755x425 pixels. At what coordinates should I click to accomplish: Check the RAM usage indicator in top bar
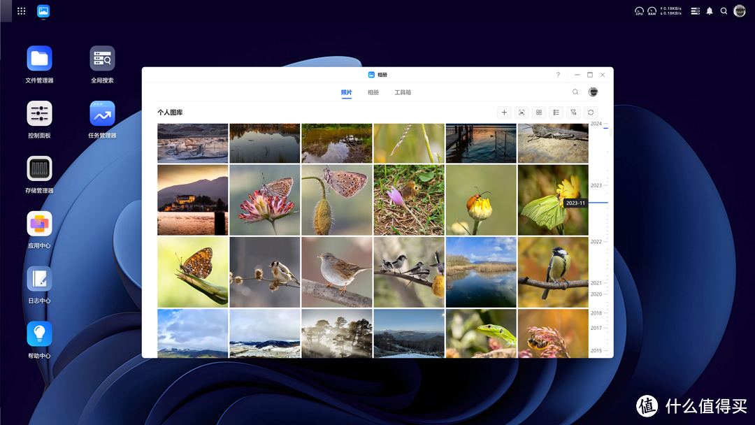652,11
